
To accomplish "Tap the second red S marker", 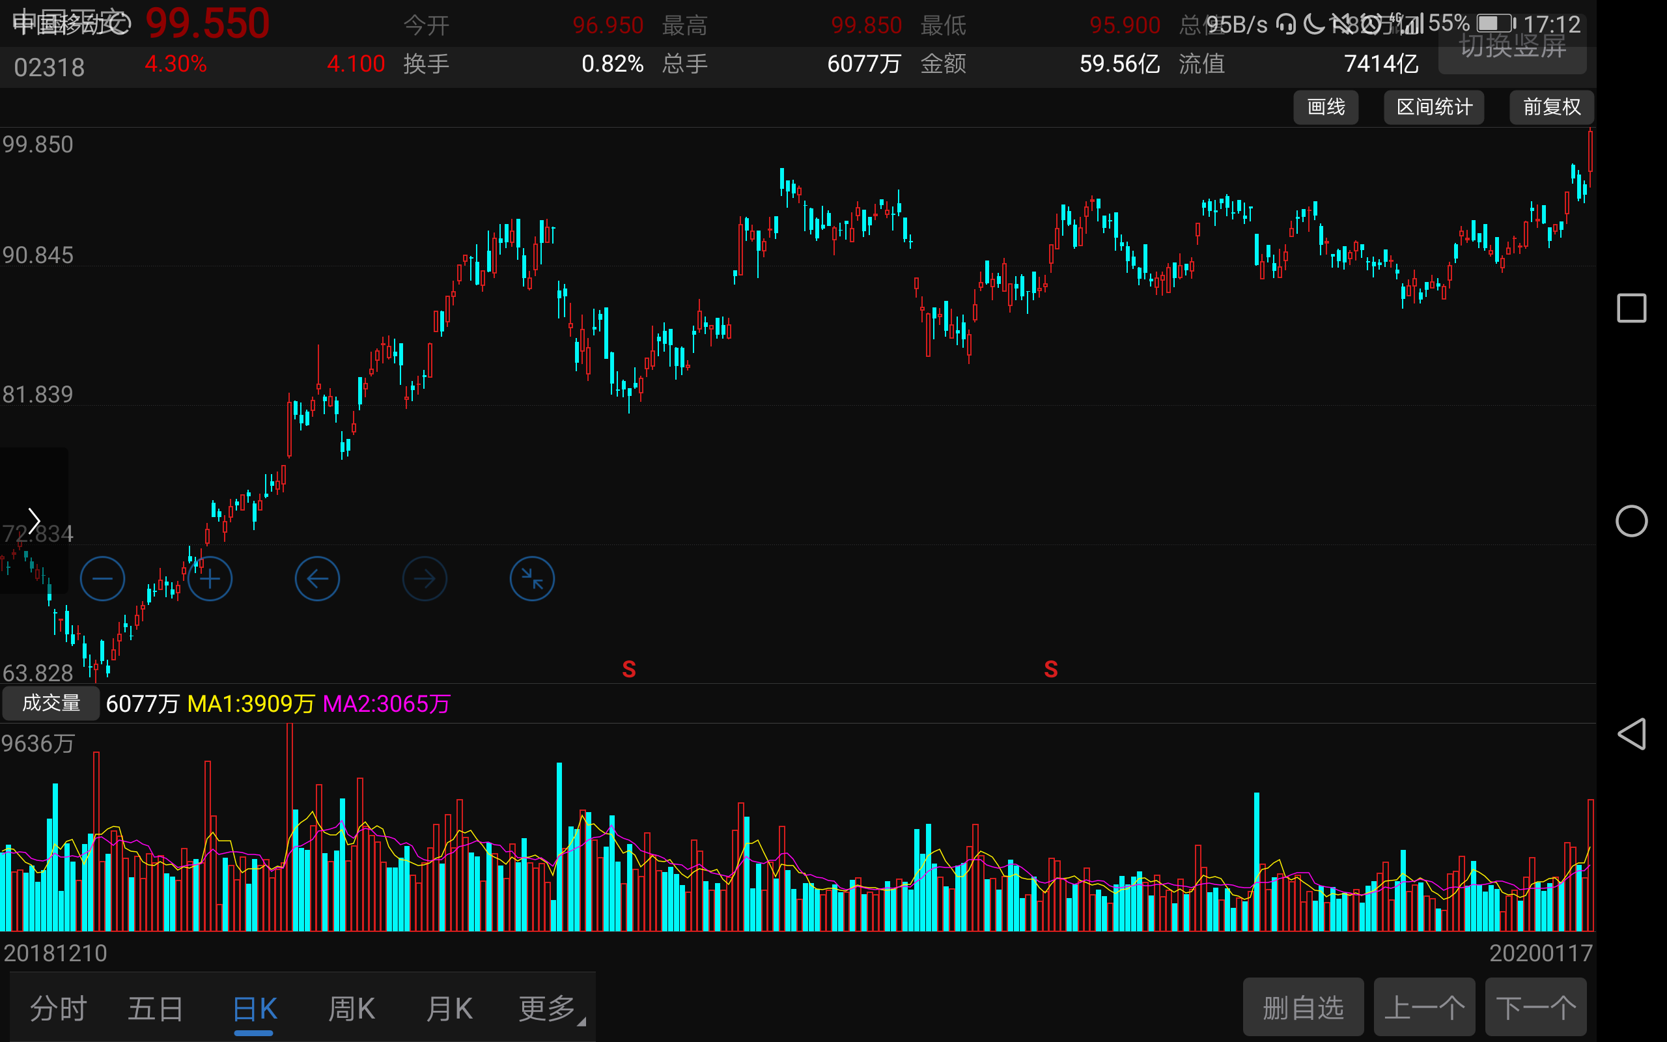I will (1050, 668).
